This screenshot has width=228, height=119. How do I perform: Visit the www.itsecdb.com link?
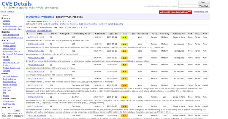point(201,12)
